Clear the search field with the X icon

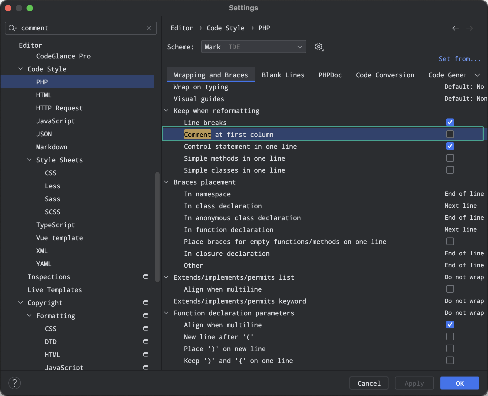coord(149,28)
